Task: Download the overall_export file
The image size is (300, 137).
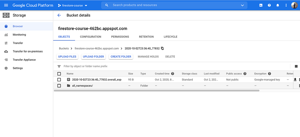Action: (295, 80)
